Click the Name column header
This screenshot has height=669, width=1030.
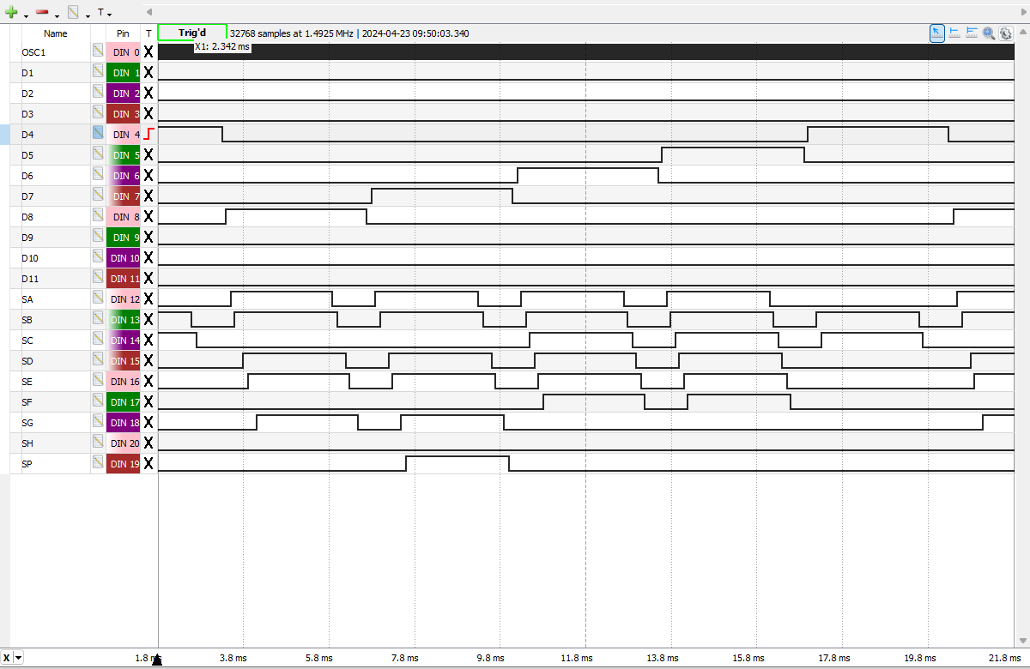tap(56, 33)
